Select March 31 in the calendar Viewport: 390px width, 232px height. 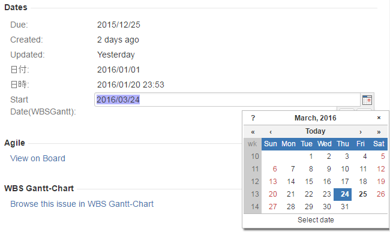(344, 207)
